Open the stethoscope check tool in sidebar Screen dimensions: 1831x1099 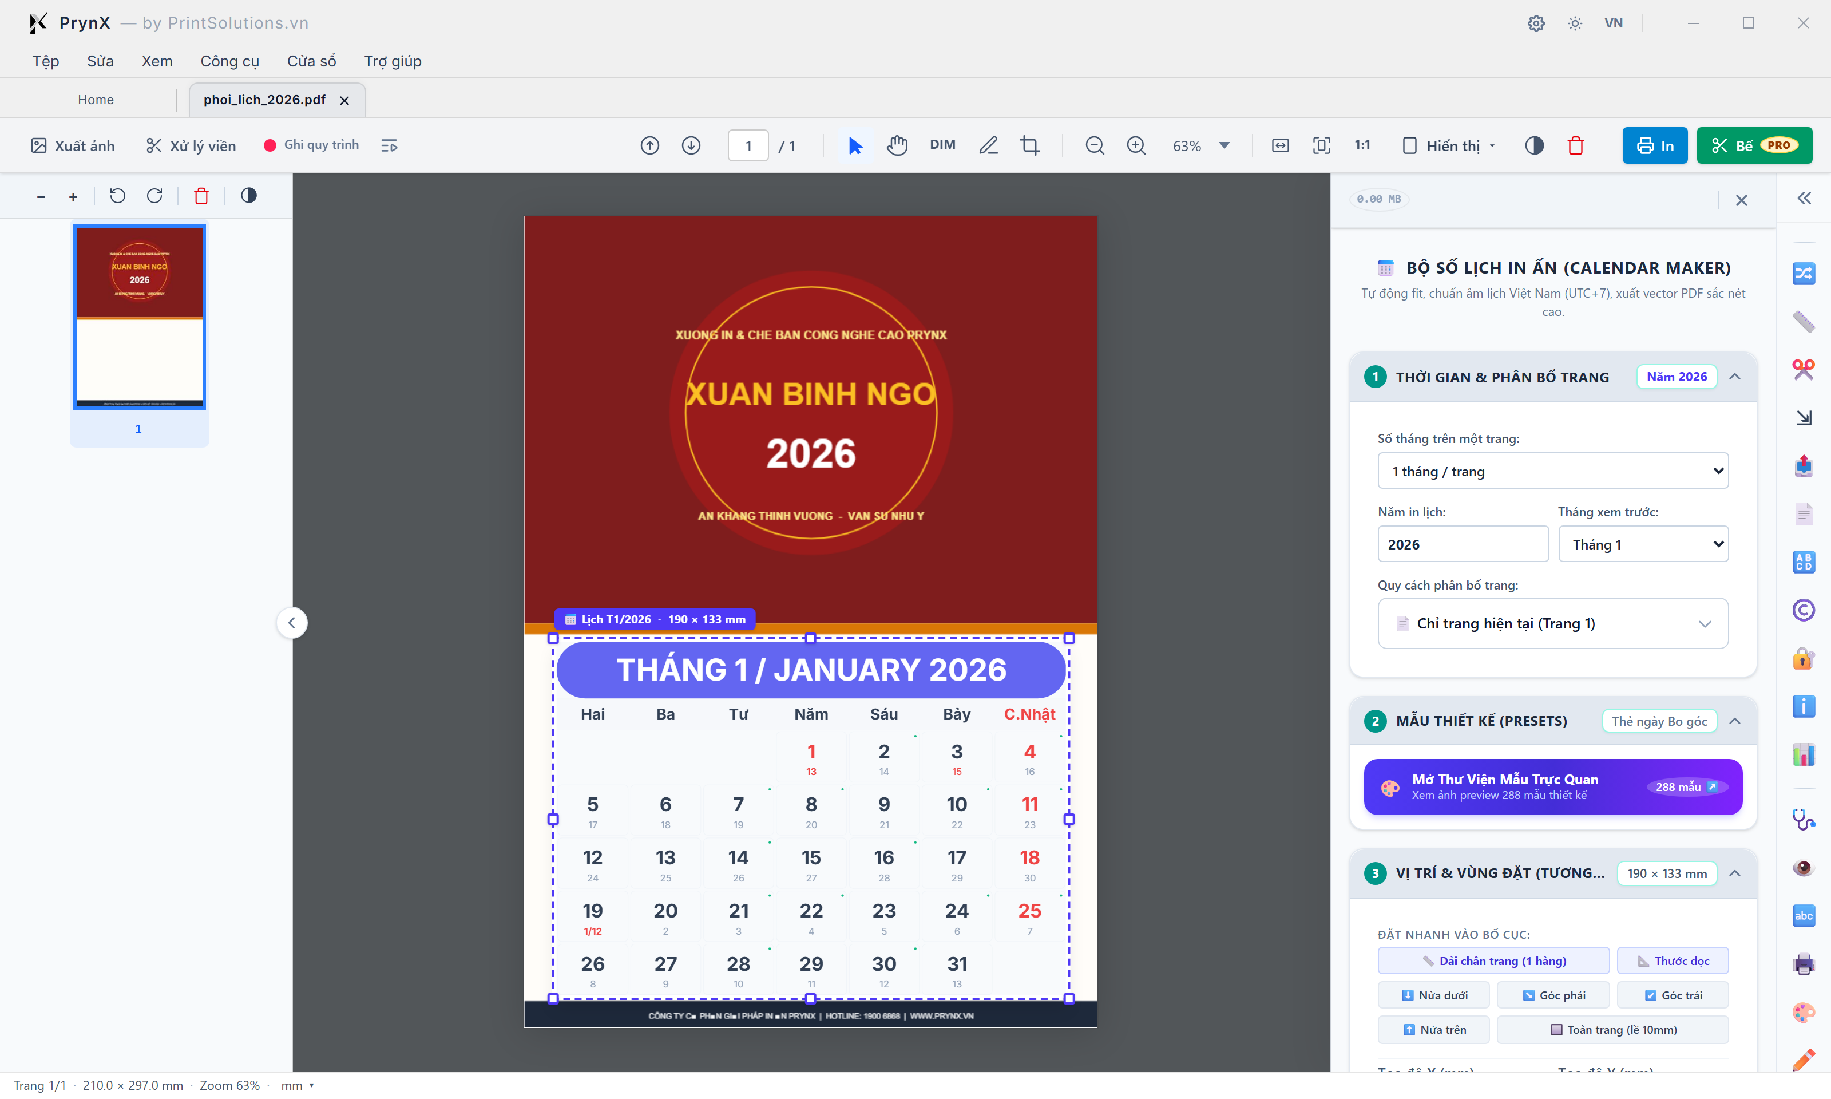pos(1804,820)
